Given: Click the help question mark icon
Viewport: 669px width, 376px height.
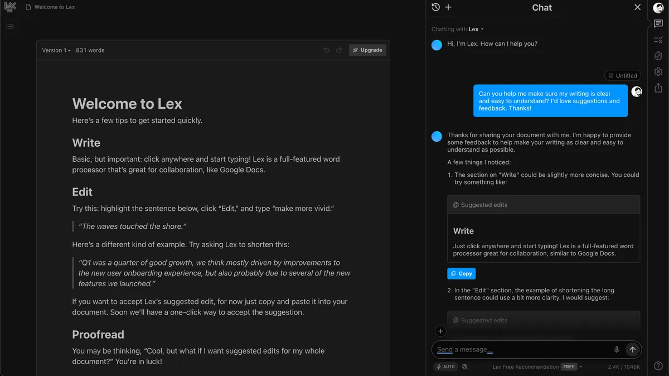Looking at the screenshot, I should click(x=658, y=366).
